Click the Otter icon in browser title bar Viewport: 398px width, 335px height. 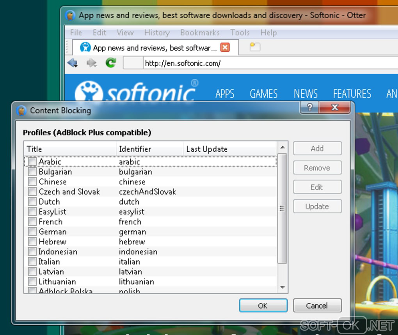70,15
